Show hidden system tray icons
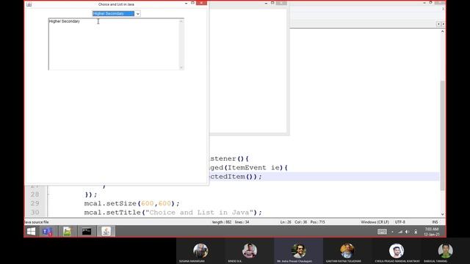Viewport: 470px width, 264px height. pos(392,232)
